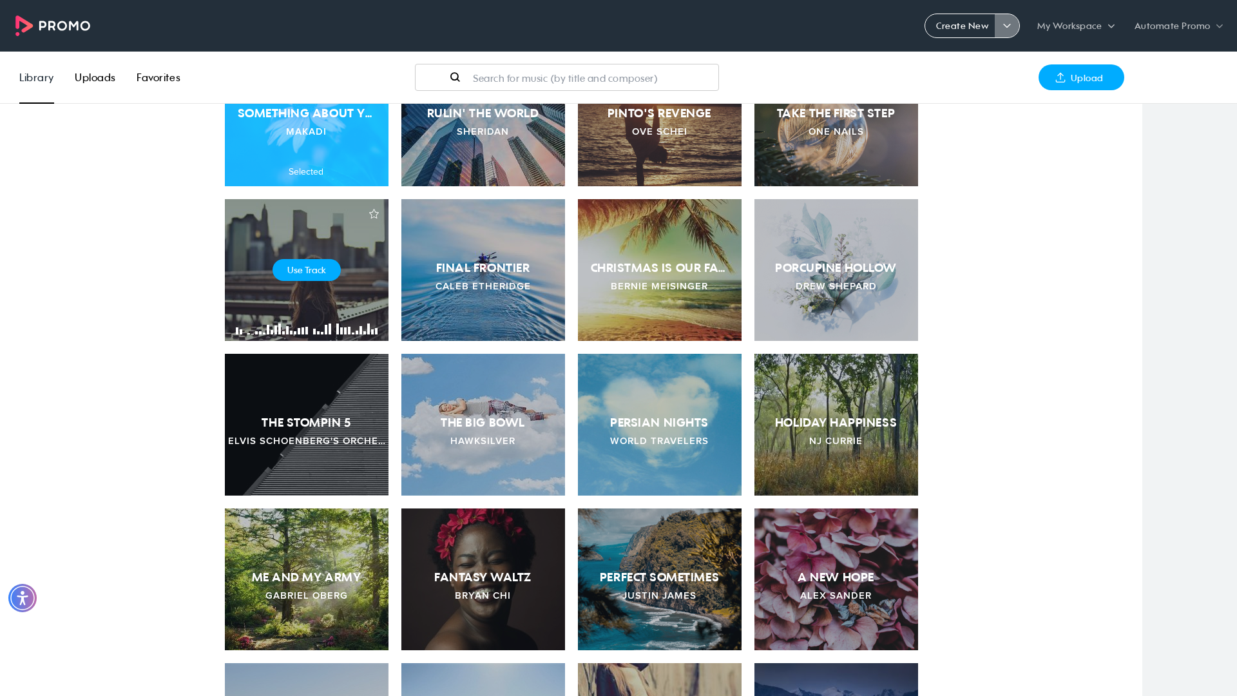This screenshot has height=696, width=1237.
Task: Open the Create New dropdown arrow
Action: (1007, 26)
